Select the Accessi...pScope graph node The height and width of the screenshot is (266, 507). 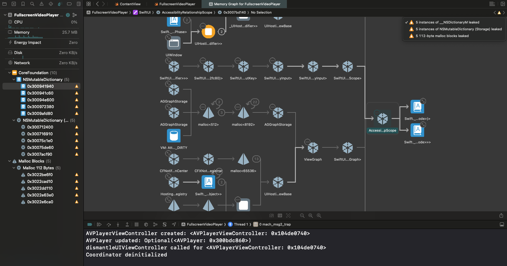pyautogui.click(x=382, y=119)
